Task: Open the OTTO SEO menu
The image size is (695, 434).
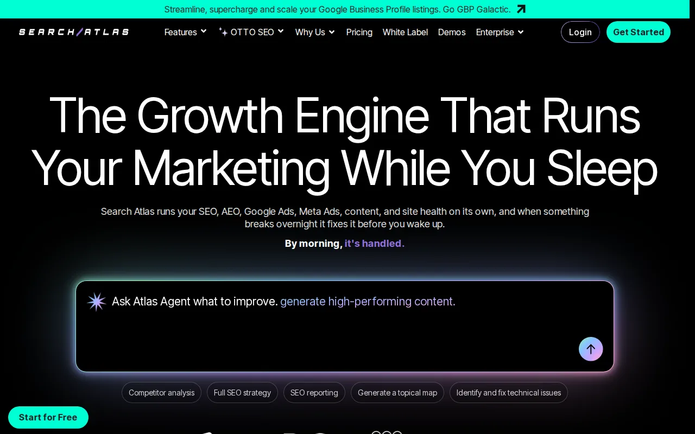Action: tap(251, 32)
